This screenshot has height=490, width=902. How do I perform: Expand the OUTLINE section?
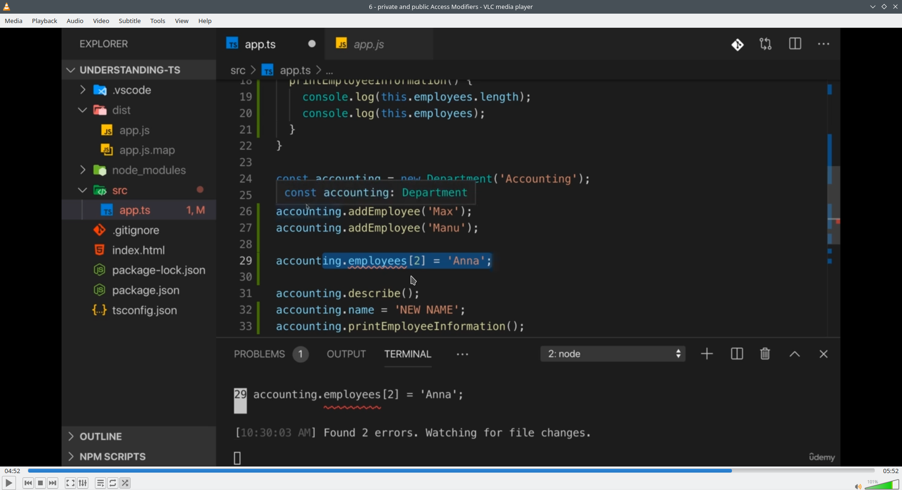(139, 437)
